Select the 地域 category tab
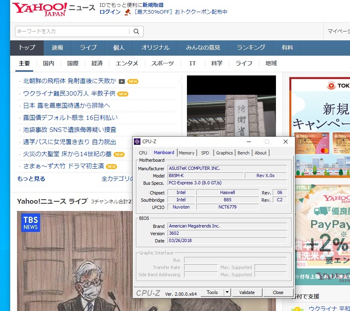This screenshot has width=350, height=311. point(271,64)
